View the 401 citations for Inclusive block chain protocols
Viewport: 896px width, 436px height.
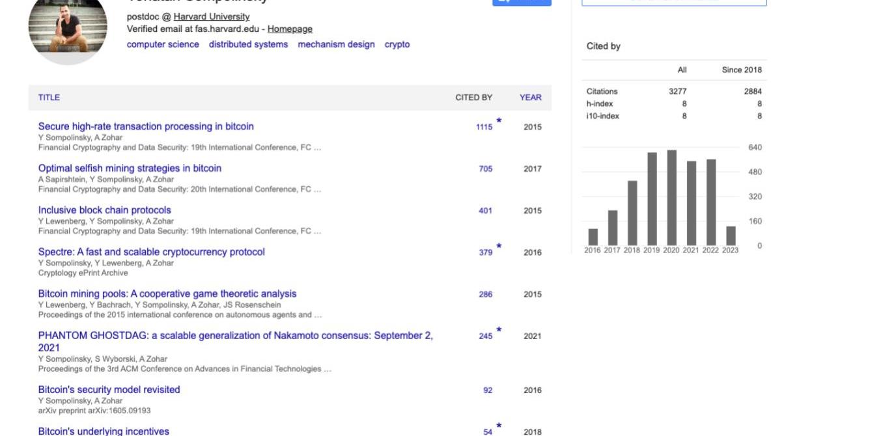(485, 211)
